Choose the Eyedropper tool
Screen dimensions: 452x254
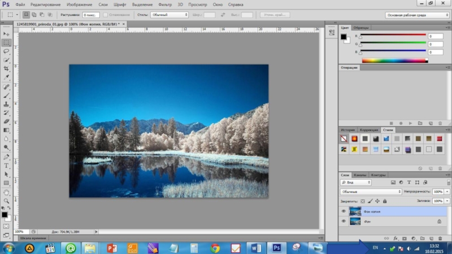pyautogui.click(x=6, y=77)
